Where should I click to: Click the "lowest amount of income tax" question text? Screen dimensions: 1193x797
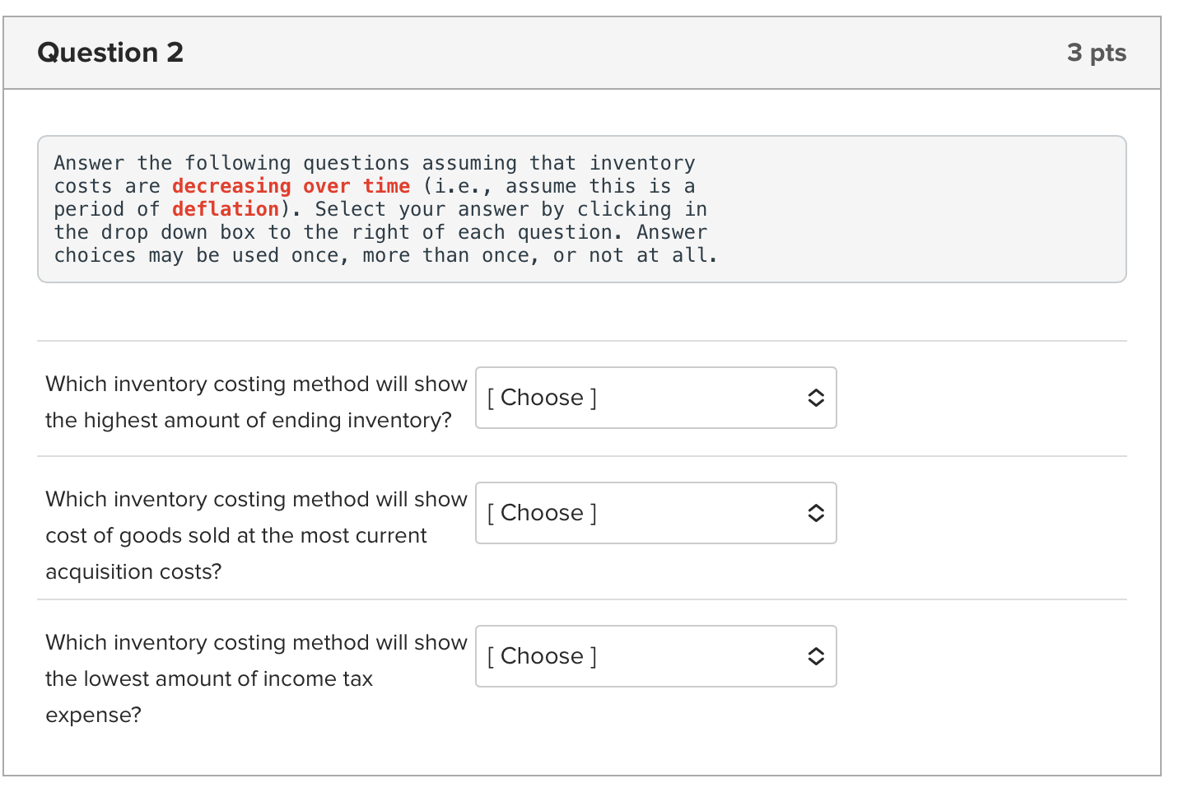point(209,678)
